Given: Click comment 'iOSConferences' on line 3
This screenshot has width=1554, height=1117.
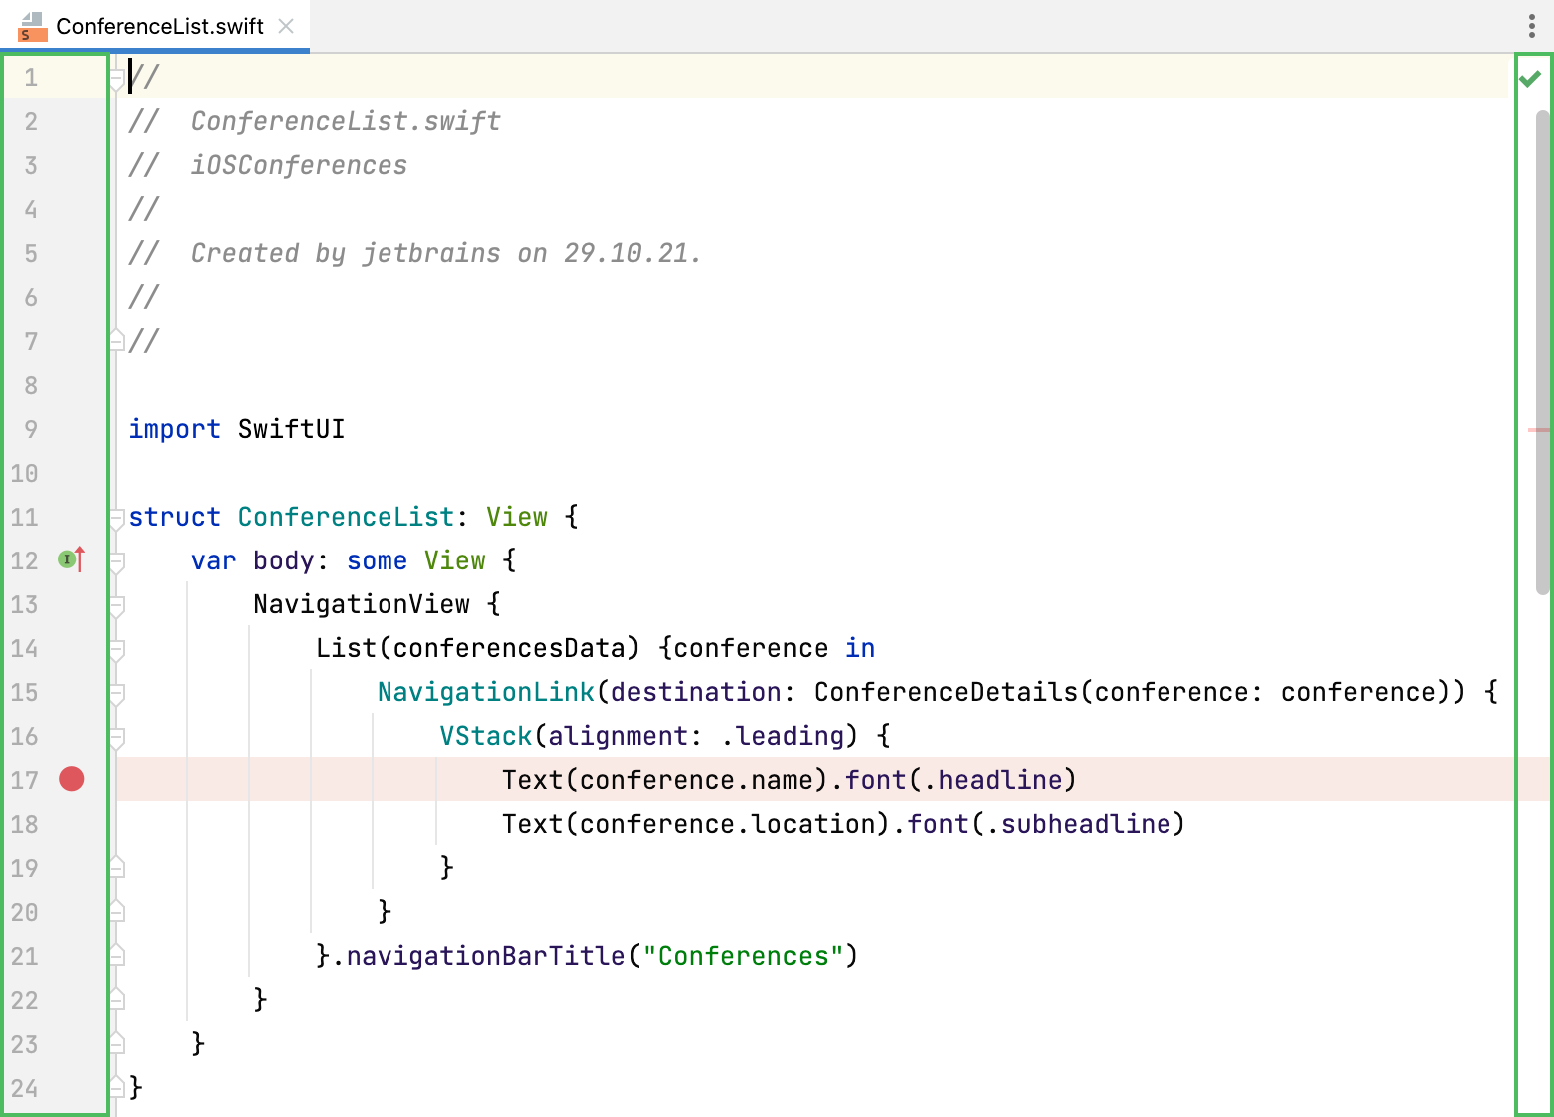Looking at the screenshot, I should pyautogui.click(x=299, y=165).
